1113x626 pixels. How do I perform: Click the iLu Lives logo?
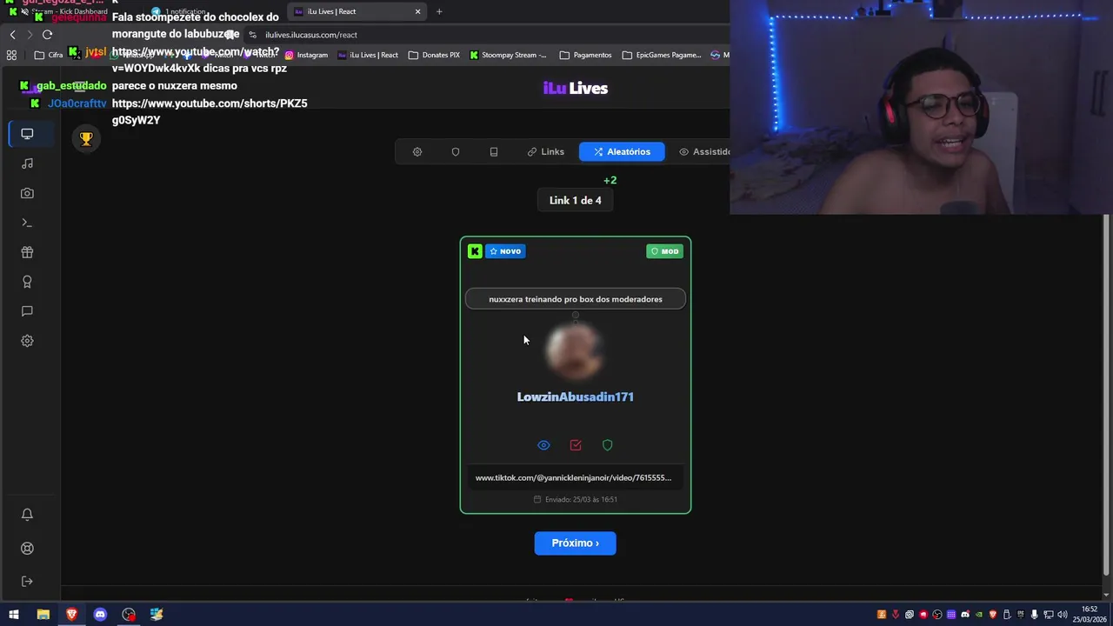point(576,88)
